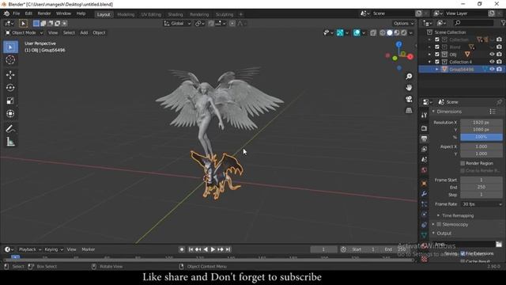The height and width of the screenshot is (285, 506).
Task: Select the Annotate tool
Action: click(10, 128)
